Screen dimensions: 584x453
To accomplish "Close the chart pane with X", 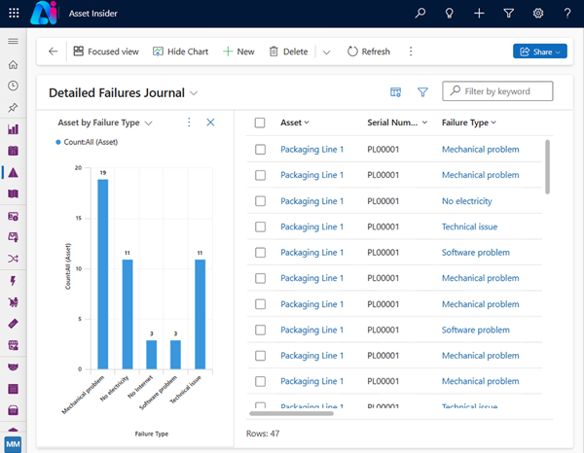I will [210, 122].
